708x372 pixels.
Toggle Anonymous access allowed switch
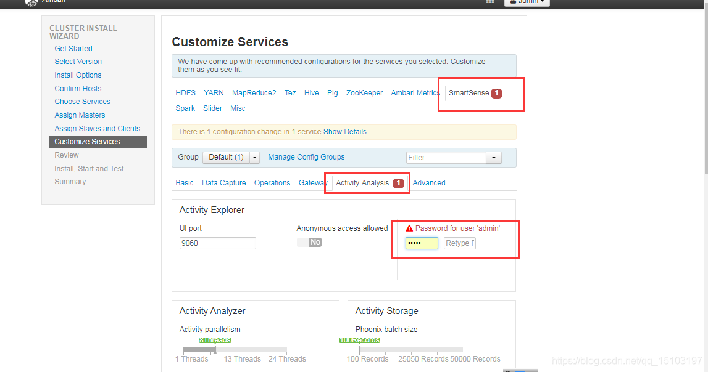pyautogui.click(x=309, y=242)
